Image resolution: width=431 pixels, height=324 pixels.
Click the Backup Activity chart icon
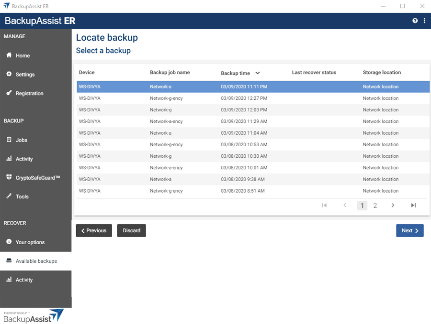pyautogui.click(x=9, y=159)
